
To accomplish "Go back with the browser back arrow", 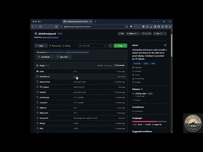I will coord(33,27).
